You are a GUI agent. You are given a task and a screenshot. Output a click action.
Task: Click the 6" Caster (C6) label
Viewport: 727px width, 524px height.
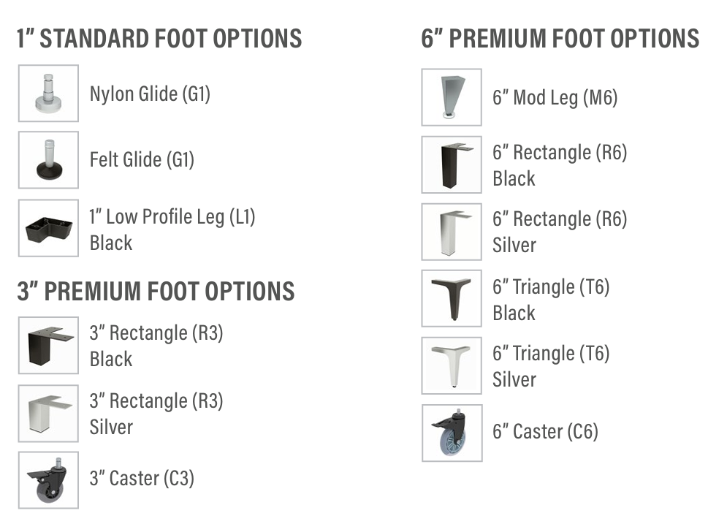[x=545, y=432]
